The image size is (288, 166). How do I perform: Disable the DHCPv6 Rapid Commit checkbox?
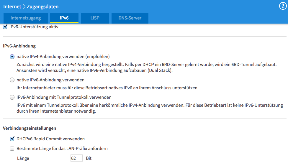coord(12,139)
